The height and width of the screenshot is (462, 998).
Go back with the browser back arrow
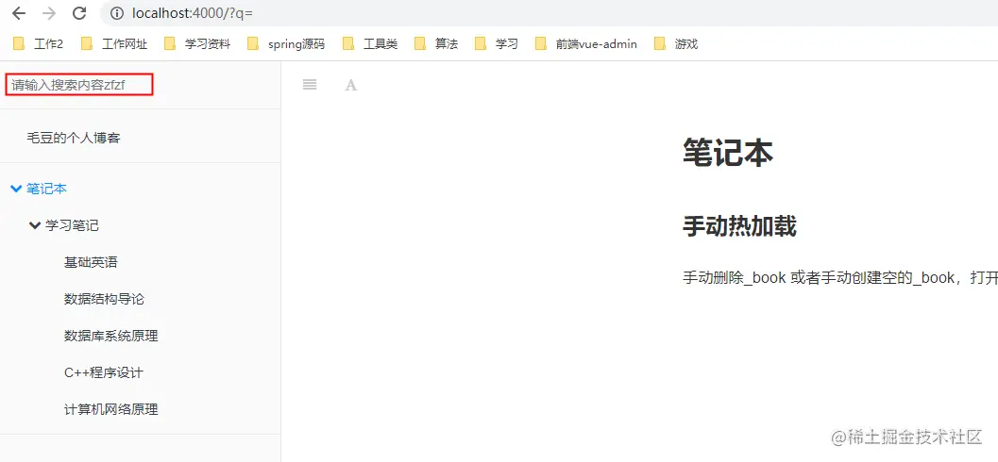click(x=19, y=12)
